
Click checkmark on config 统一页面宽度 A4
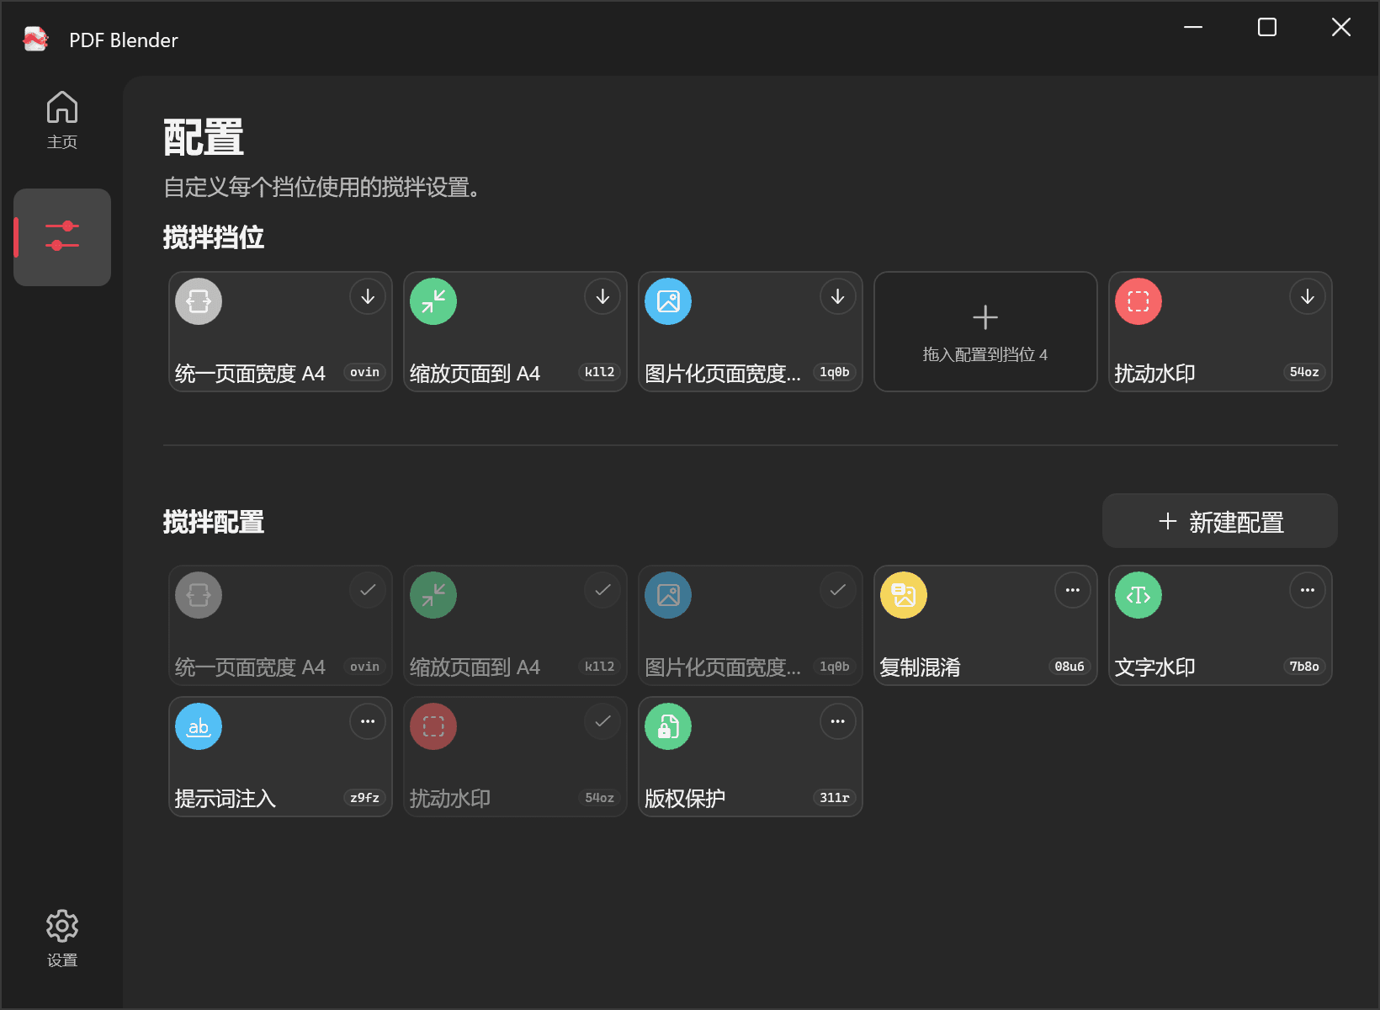point(368,590)
